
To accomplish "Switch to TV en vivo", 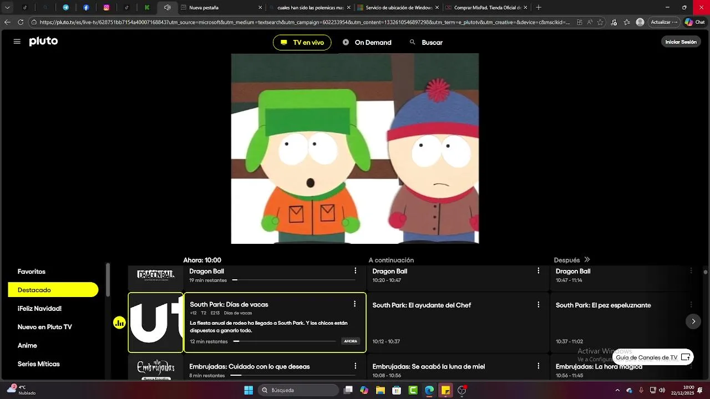I will pyautogui.click(x=302, y=43).
